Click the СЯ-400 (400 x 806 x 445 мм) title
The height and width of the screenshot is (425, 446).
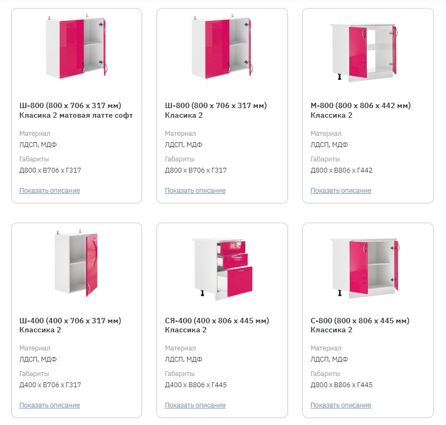(x=217, y=325)
